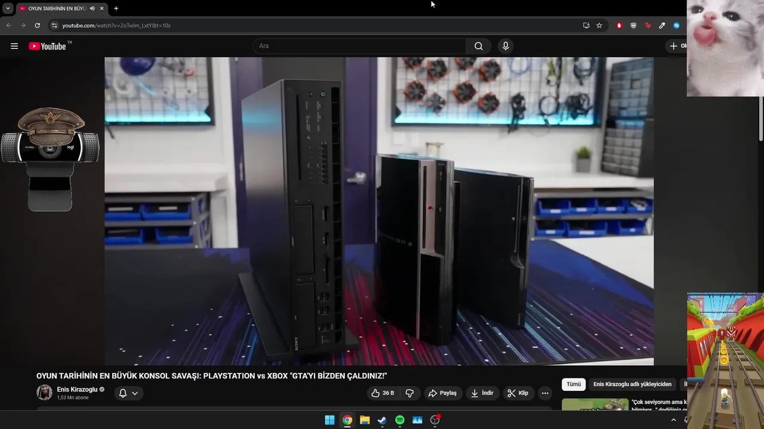764x429 pixels.
Task: Open the red-badged app on the taskbar
Action: point(435,420)
